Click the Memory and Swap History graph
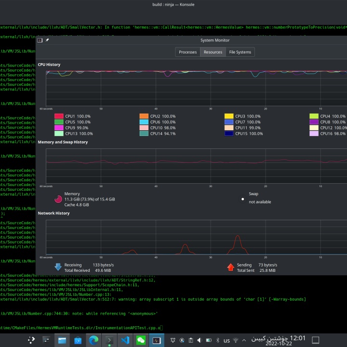Viewport: 347px width, 347px height. pos(196,166)
